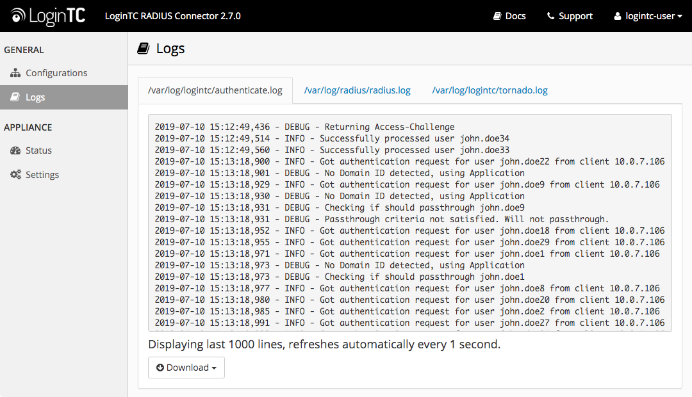Click the authentication request line for john.doe18
The image size is (692, 397).
point(409,231)
